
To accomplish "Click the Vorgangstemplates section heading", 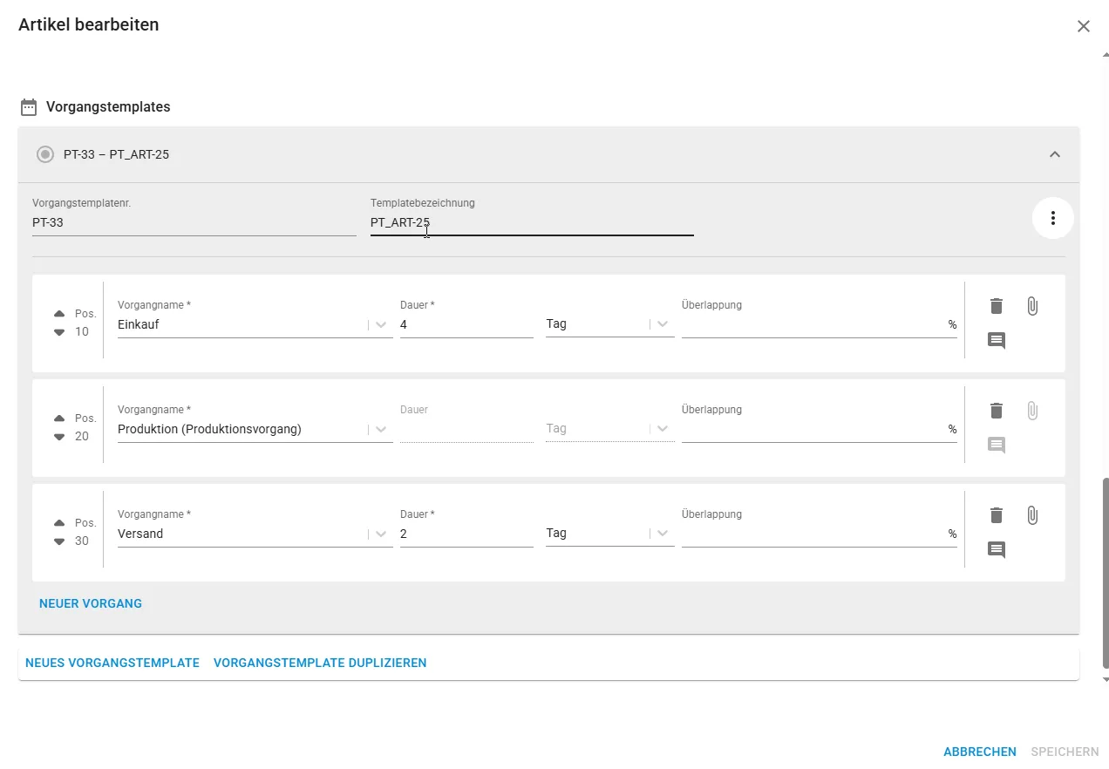I will 108,107.
